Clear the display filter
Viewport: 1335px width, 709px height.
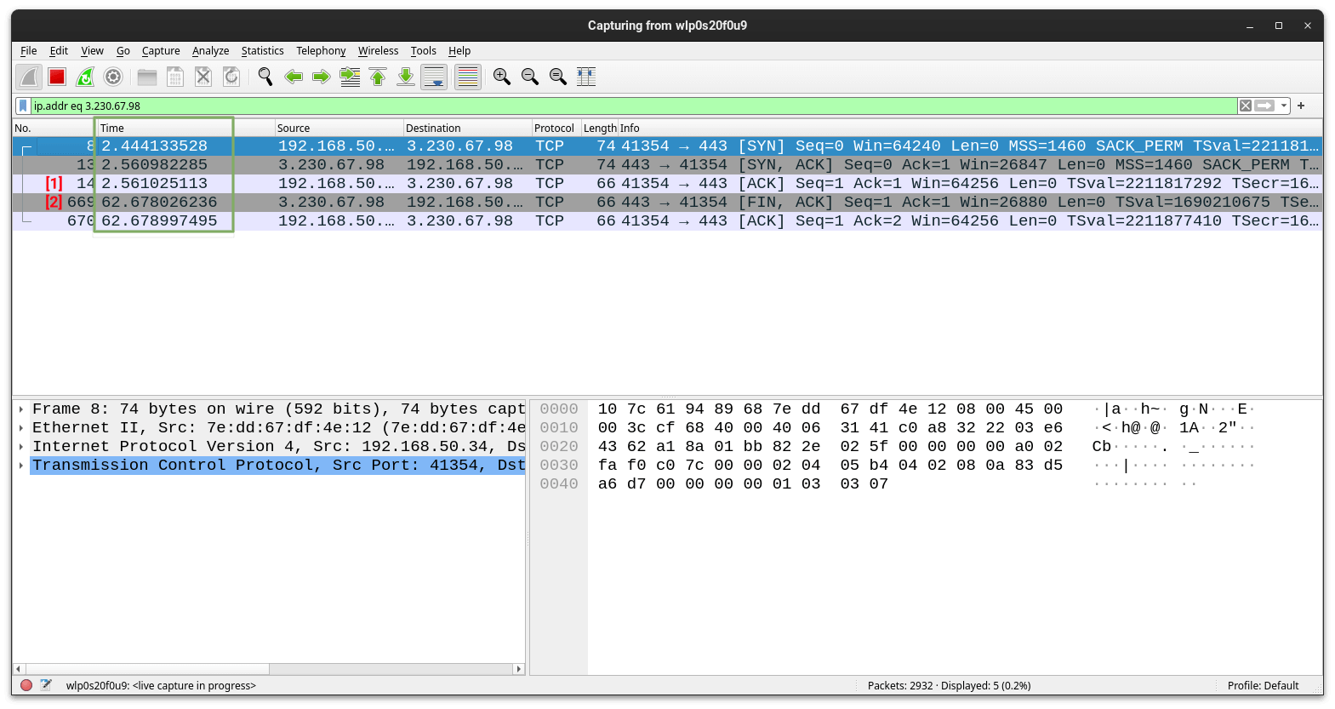(x=1246, y=106)
